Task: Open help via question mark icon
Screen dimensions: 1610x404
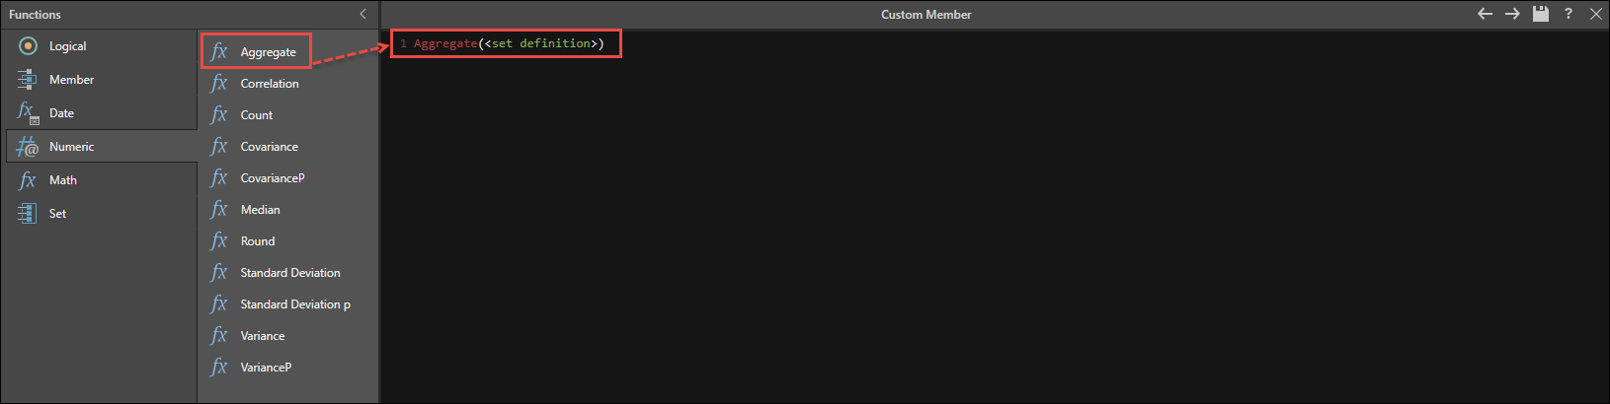Action: pos(1568,14)
